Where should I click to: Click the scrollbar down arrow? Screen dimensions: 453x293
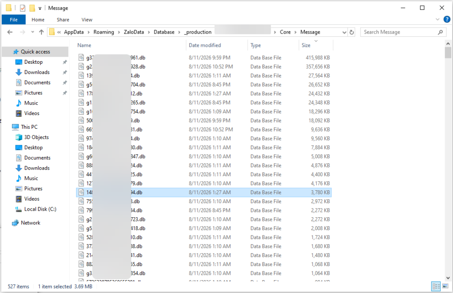448,278
